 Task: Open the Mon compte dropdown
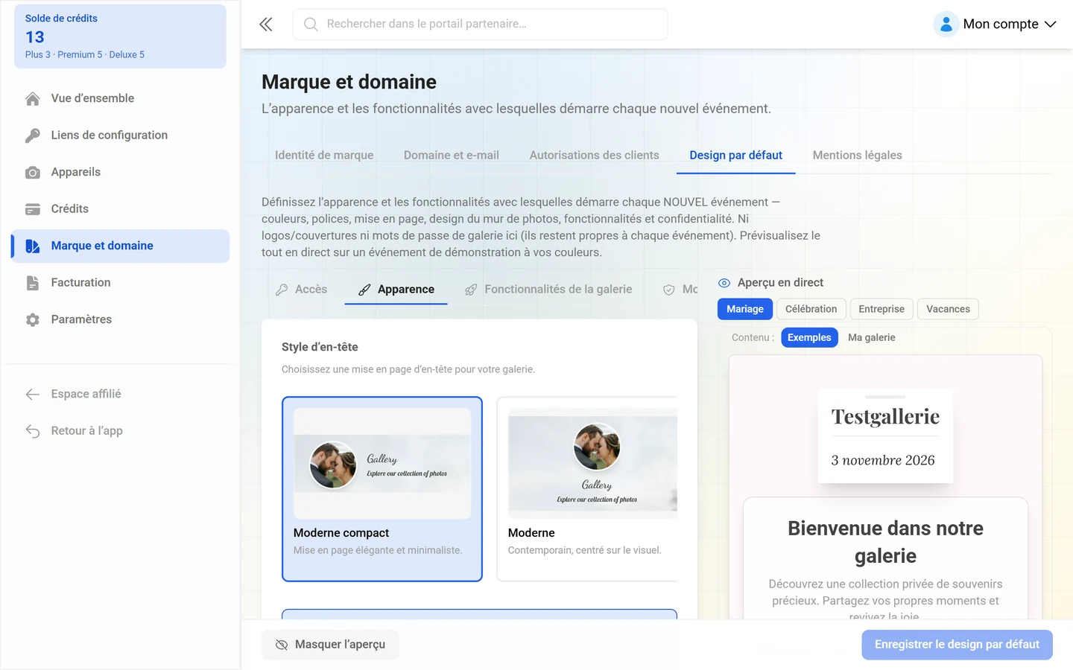click(996, 25)
